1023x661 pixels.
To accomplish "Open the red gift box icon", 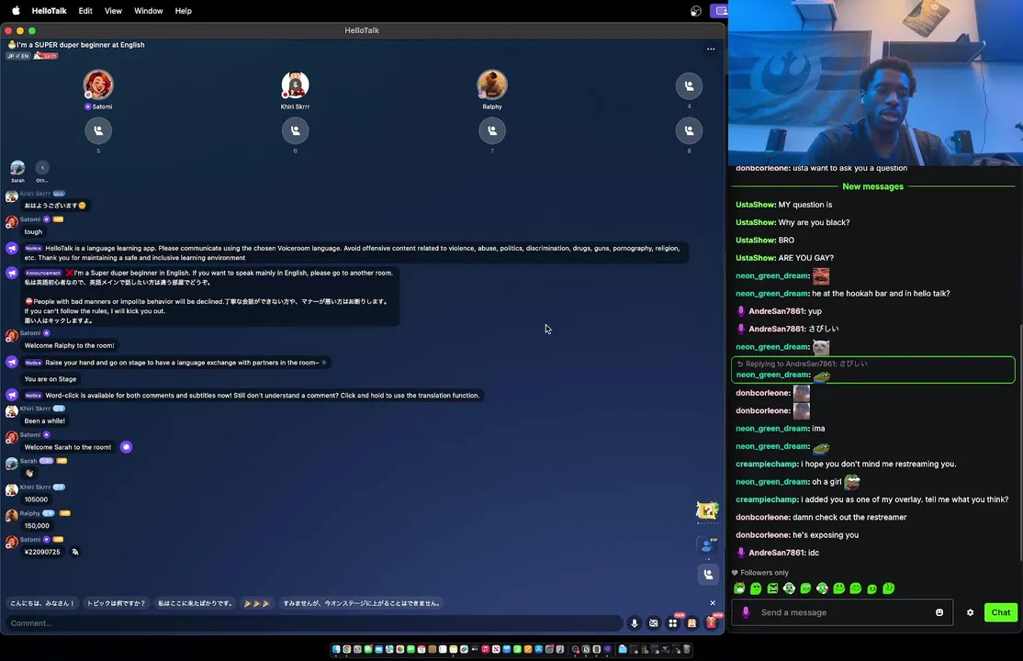I will pos(711,623).
